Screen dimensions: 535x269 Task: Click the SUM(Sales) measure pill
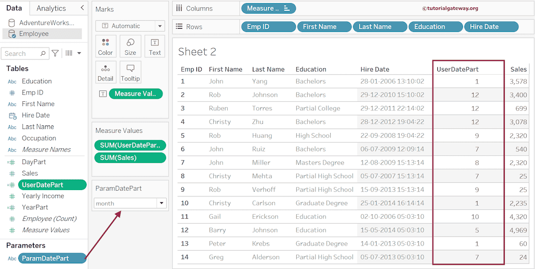tap(130, 158)
